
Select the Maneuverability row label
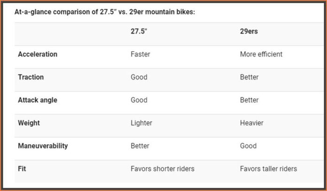(x=43, y=146)
